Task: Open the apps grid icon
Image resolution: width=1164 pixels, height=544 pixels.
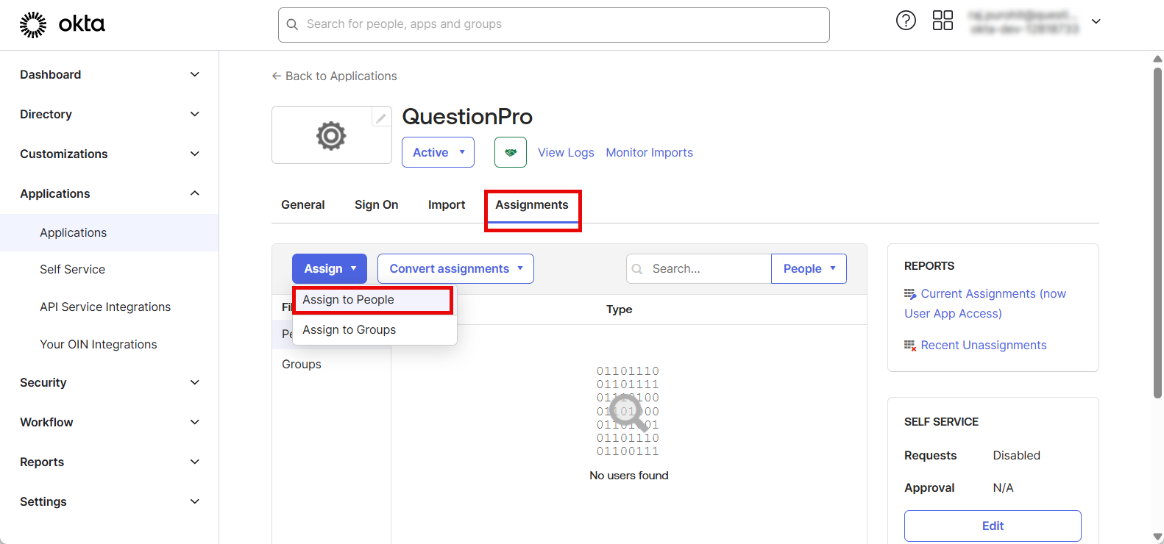Action: 943,21
